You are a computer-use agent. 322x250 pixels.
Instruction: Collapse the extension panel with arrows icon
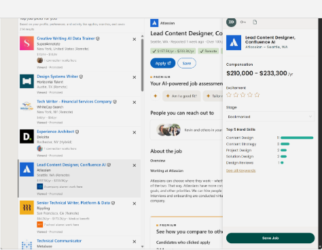pos(231,22)
